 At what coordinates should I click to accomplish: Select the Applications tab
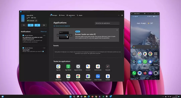click(x=71, y=15)
